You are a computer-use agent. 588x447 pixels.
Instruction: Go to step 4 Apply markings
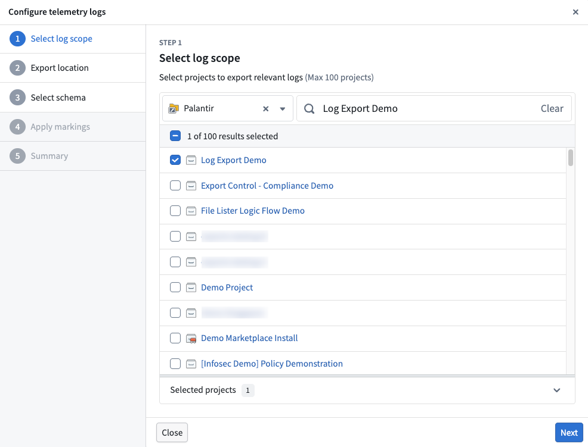click(73, 127)
